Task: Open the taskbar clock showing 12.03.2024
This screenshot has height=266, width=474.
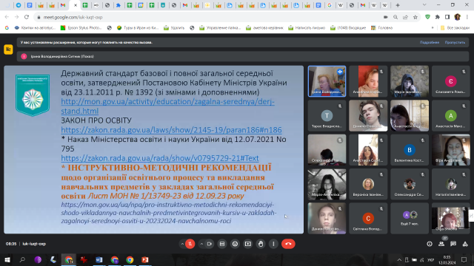Action: click(447, 260)
